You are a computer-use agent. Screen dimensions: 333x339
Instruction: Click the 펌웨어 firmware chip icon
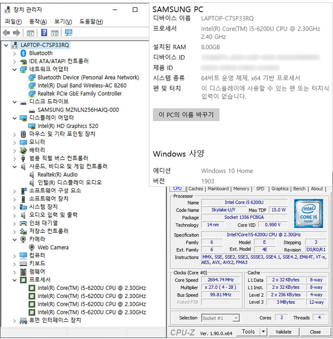click(23, 272)
